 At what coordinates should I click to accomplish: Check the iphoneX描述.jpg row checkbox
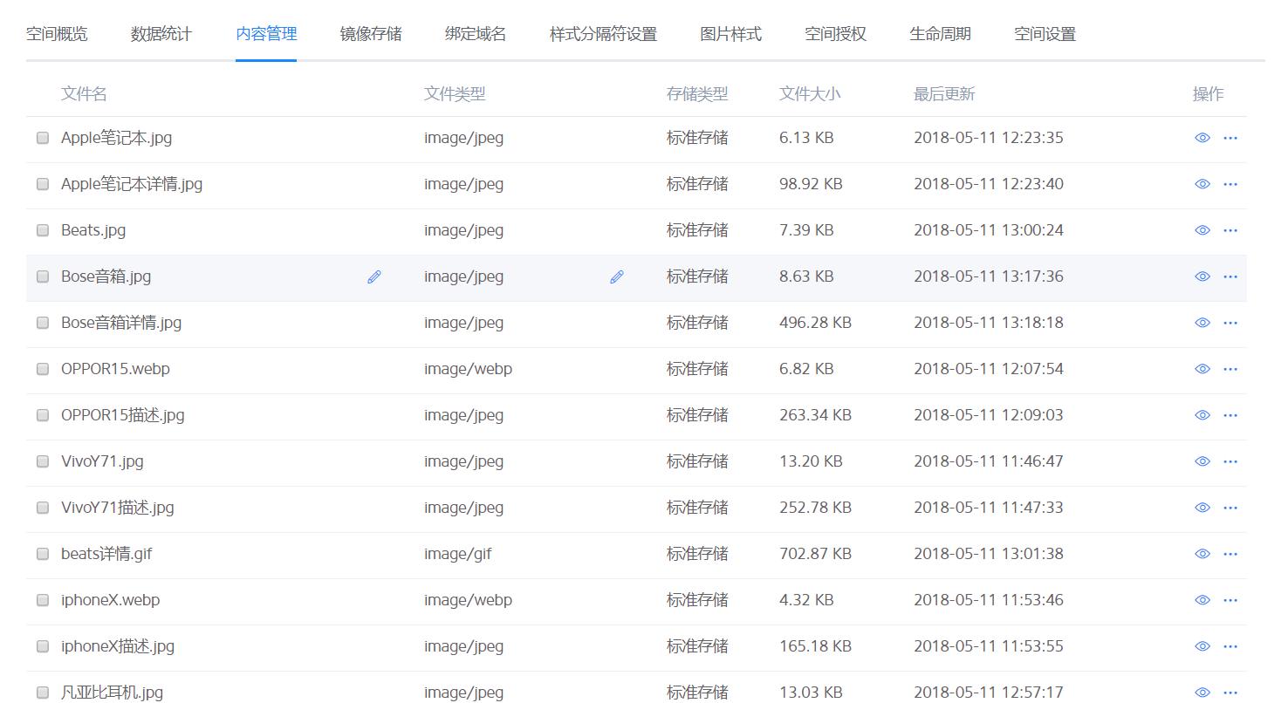(x=43, y=646)
